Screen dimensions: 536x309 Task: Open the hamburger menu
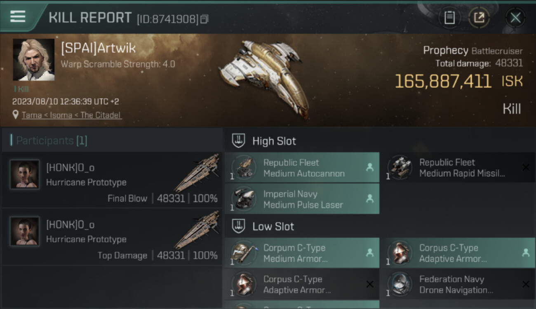(18, 17)
